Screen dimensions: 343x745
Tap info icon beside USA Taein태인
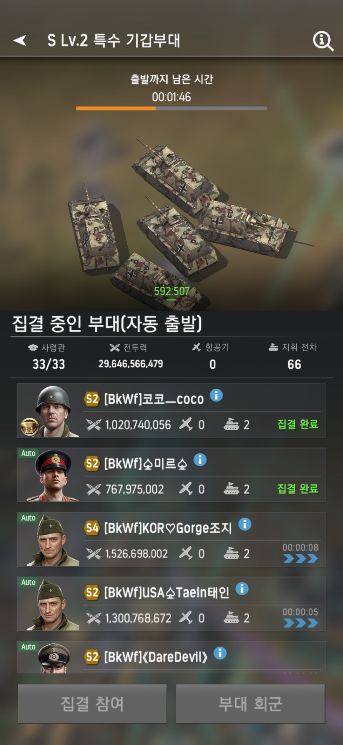click(242, 589)
